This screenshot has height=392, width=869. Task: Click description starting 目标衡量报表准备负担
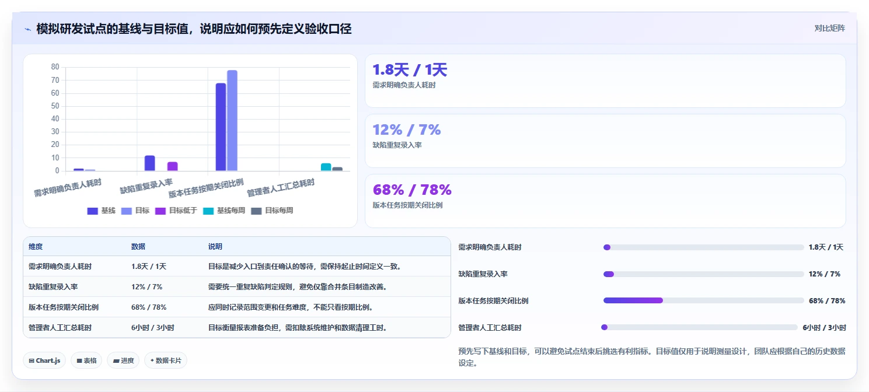(297, 327)
